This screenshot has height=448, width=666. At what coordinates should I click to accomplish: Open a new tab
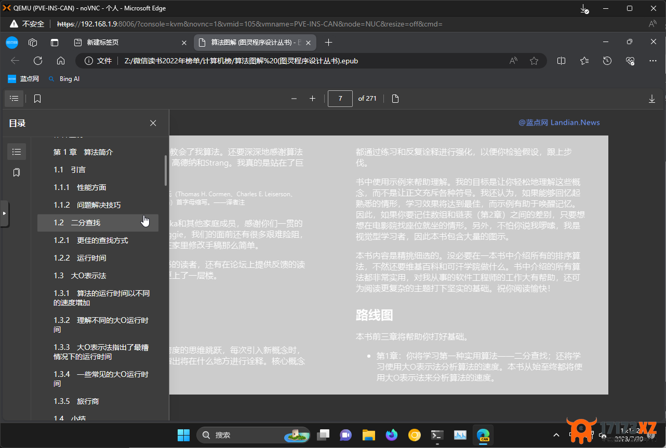328,43
